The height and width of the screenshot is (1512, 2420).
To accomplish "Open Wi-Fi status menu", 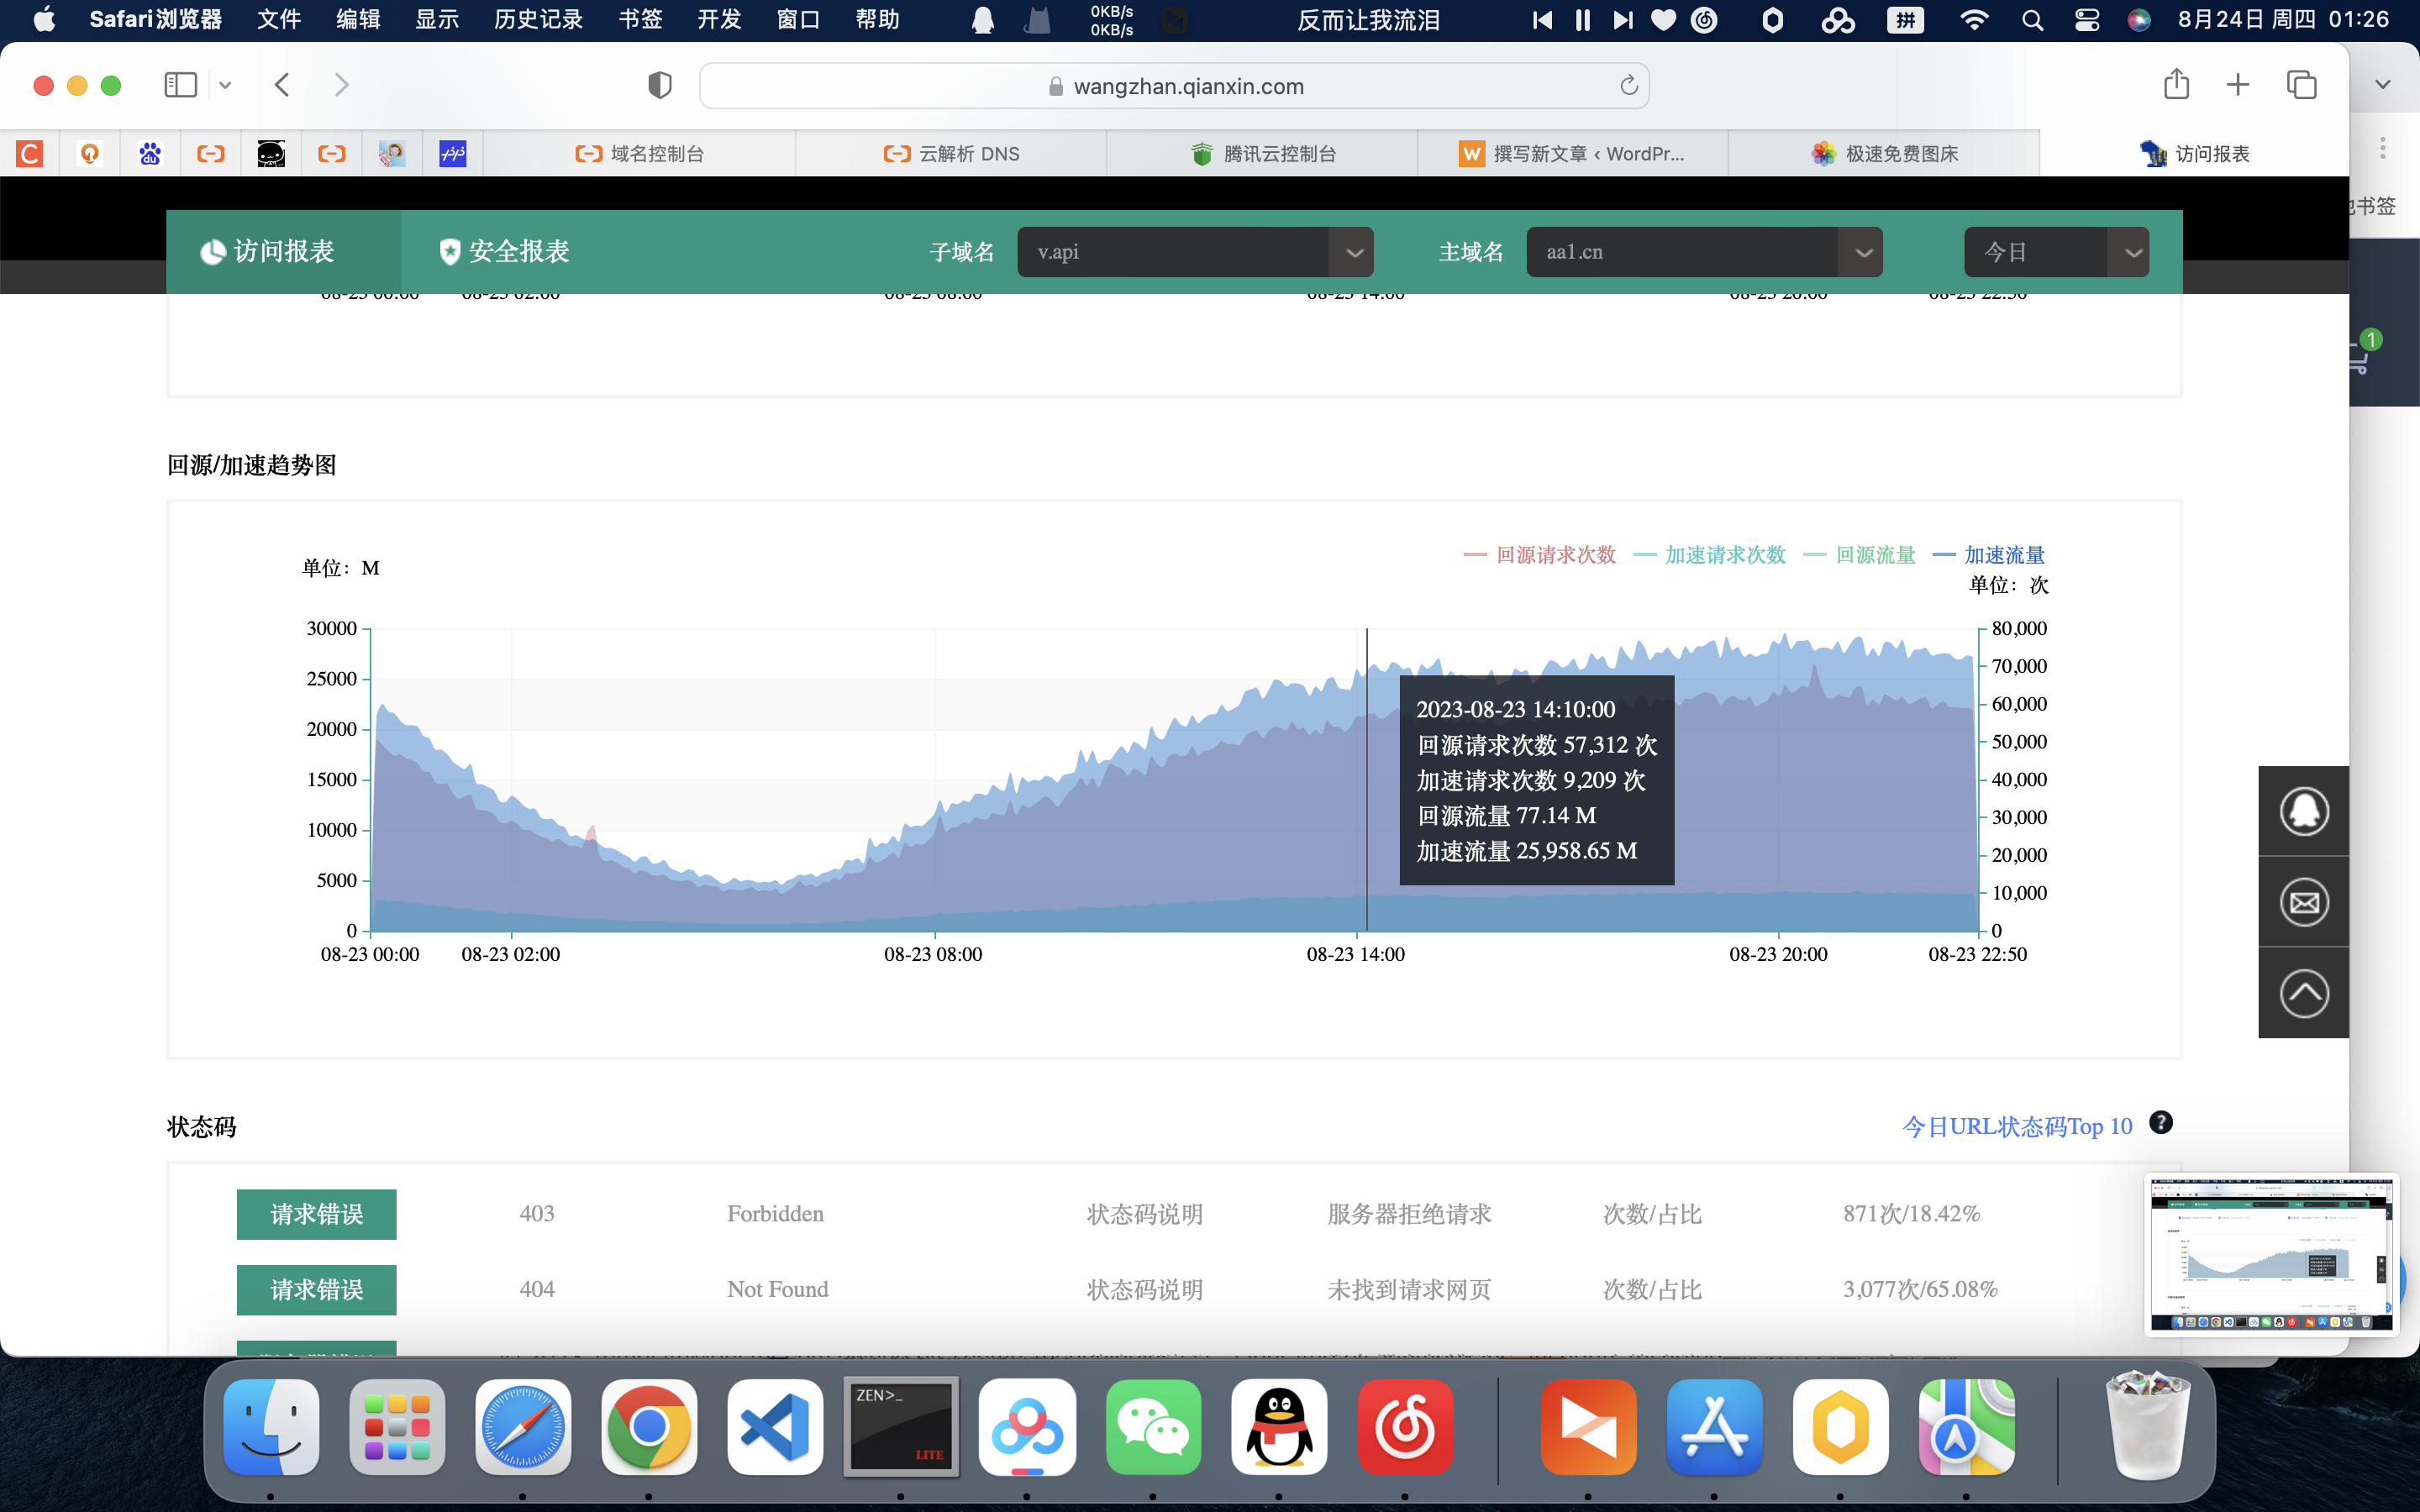I will click(1973, 20).
